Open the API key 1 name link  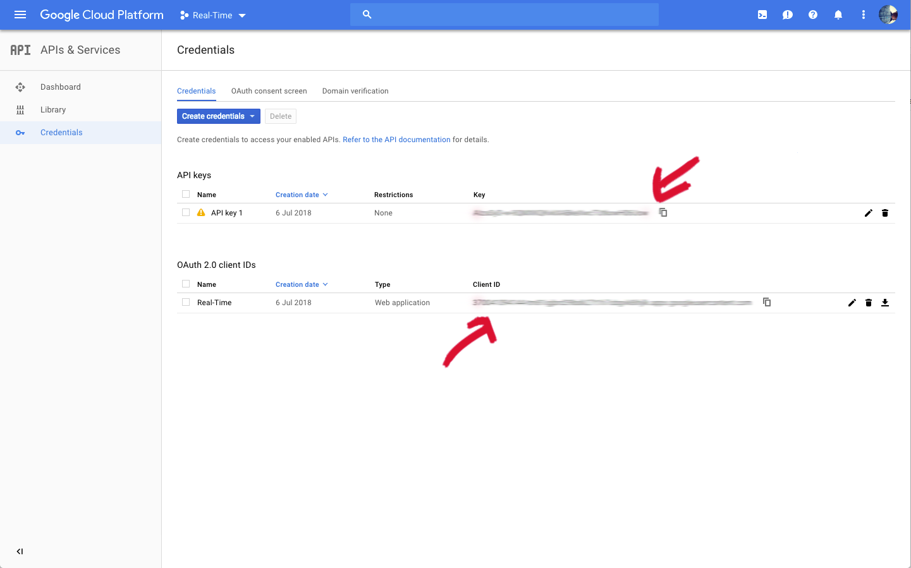click(227, 213)
